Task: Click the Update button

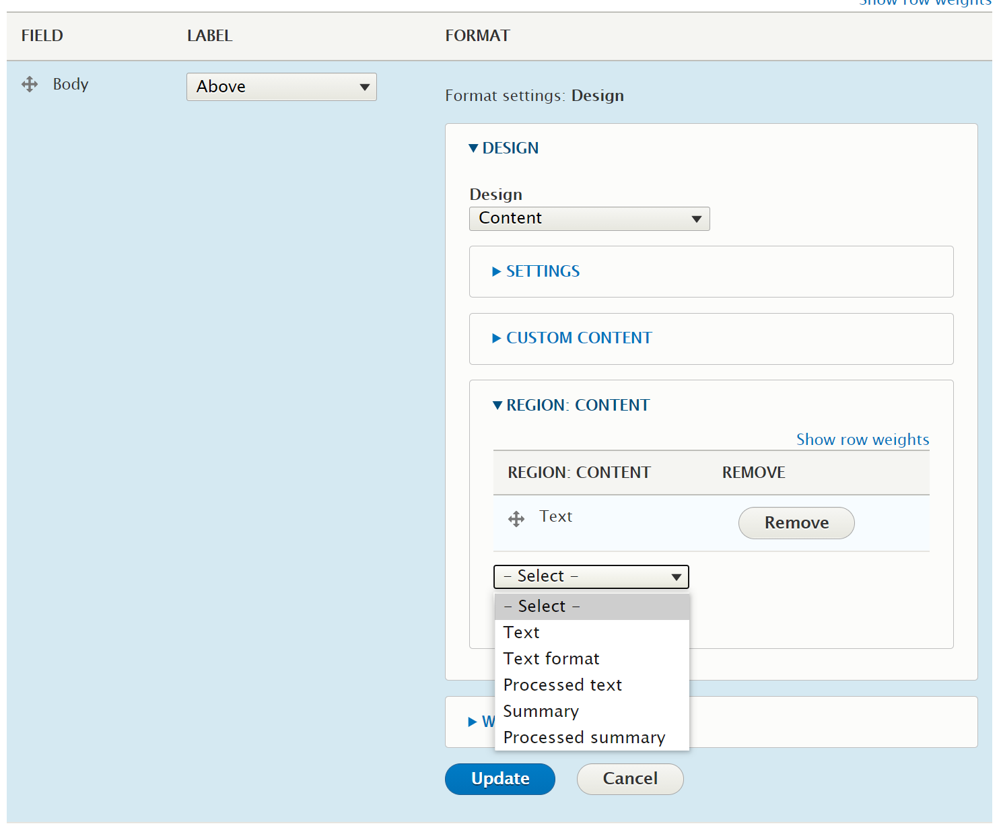Action: coord(500,779)
